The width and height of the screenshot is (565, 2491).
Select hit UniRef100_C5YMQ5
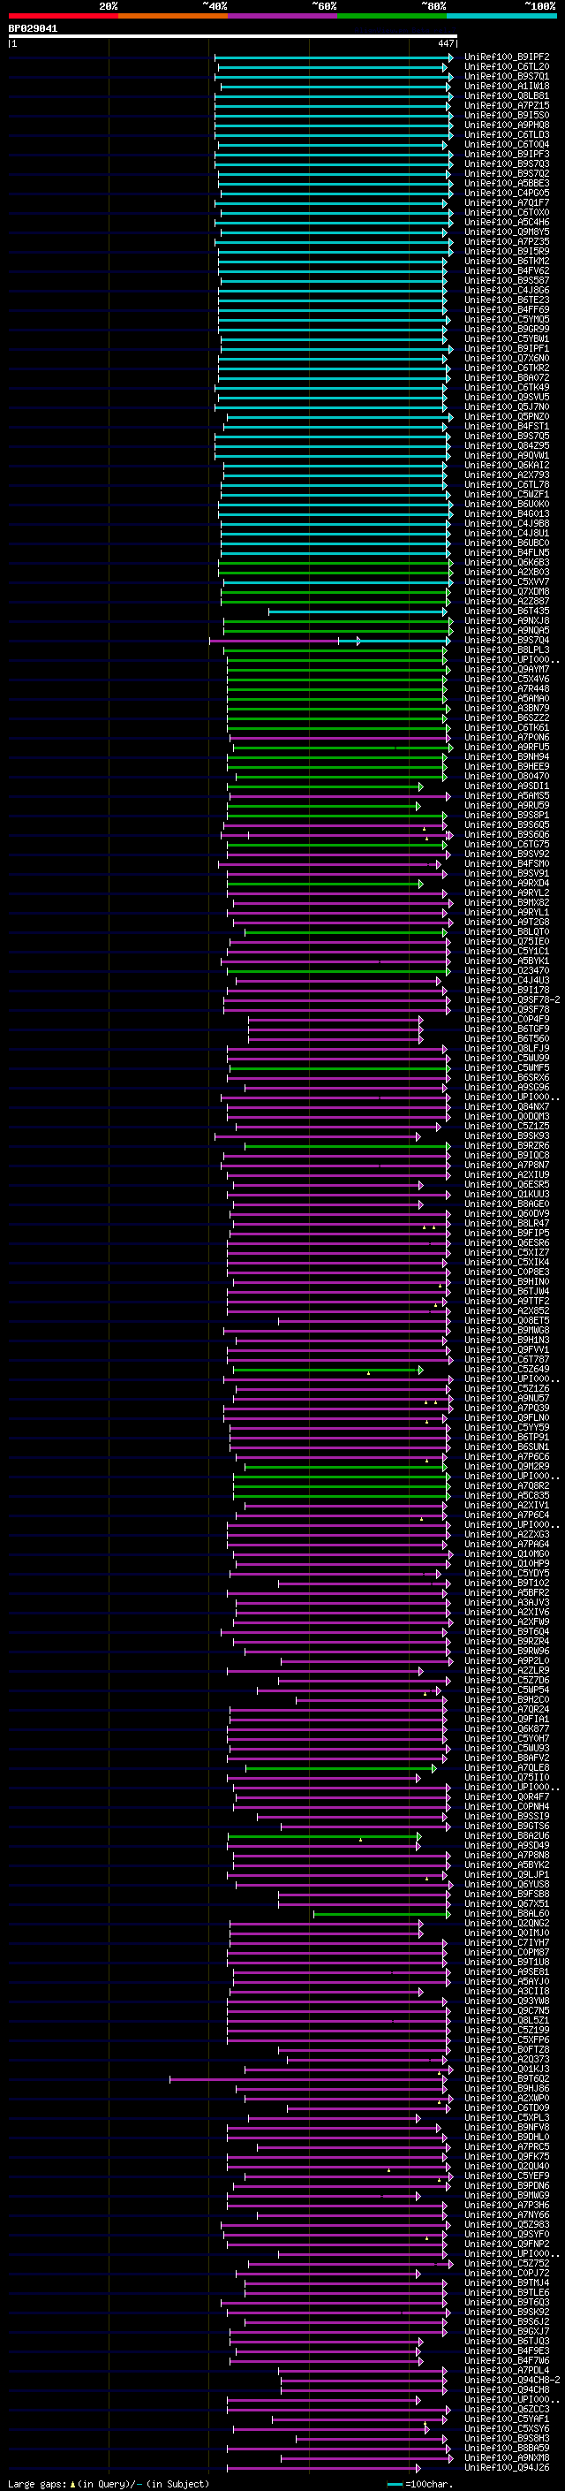click(506, 319)
